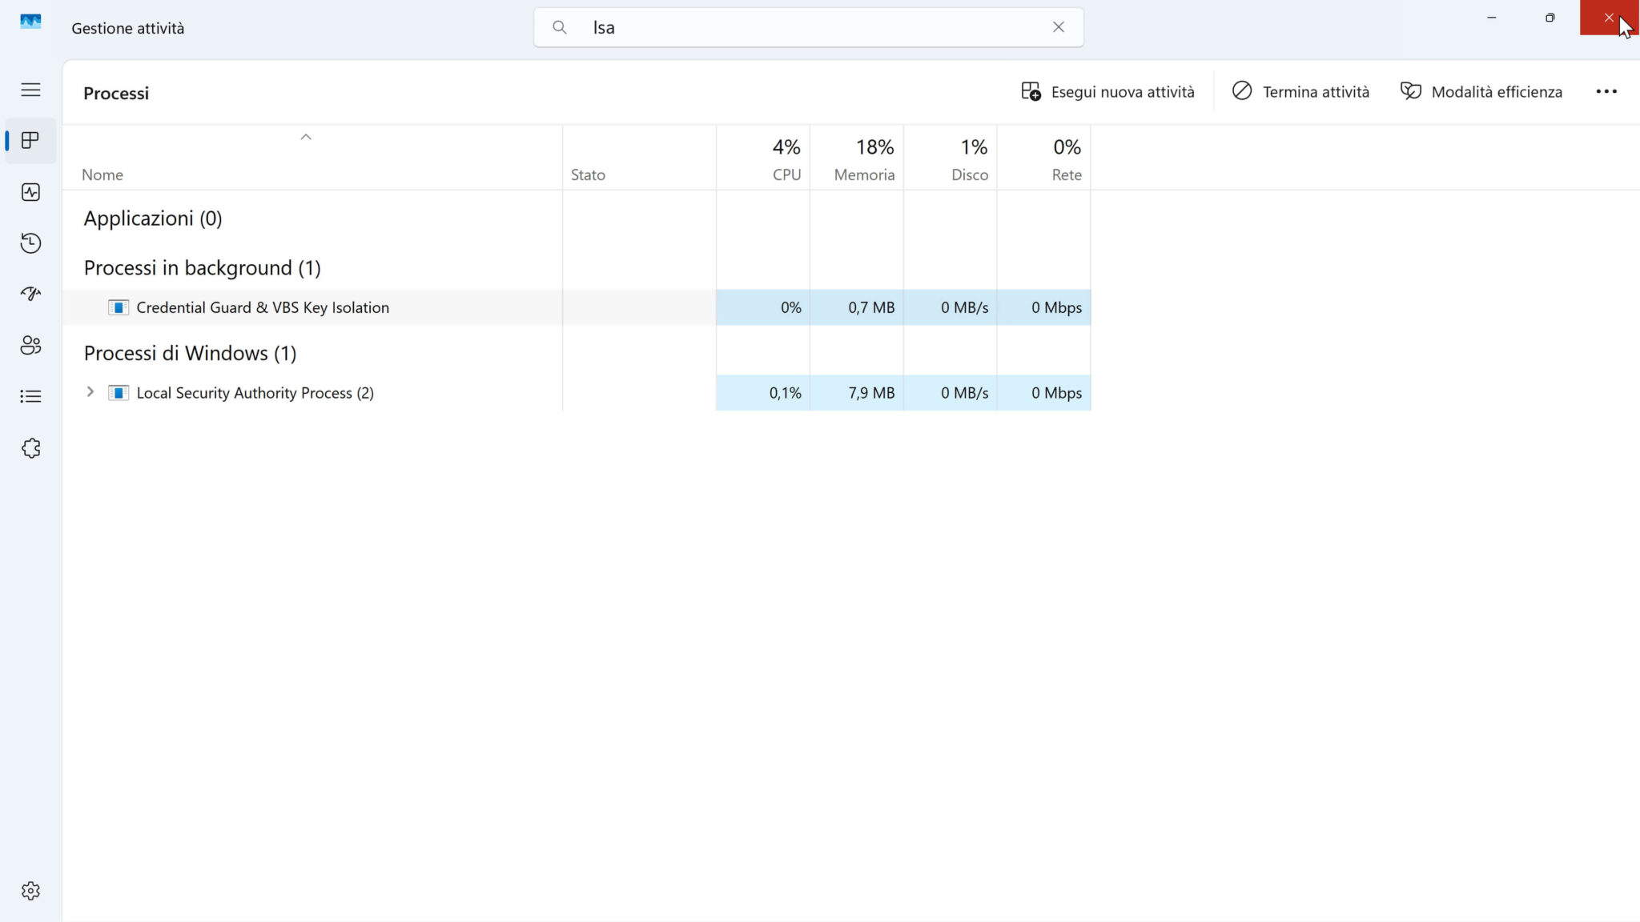Toggle the sort arrow above Nome column
The height and width of the screenshot is (922, 1640).
coord(304,136)
